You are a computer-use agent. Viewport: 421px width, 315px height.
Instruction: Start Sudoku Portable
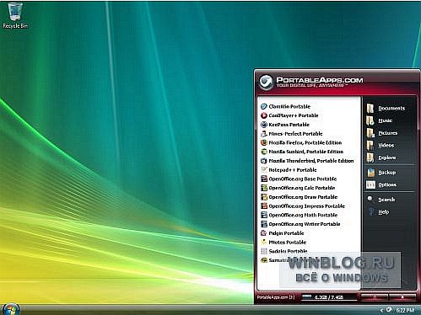[284, 251]
